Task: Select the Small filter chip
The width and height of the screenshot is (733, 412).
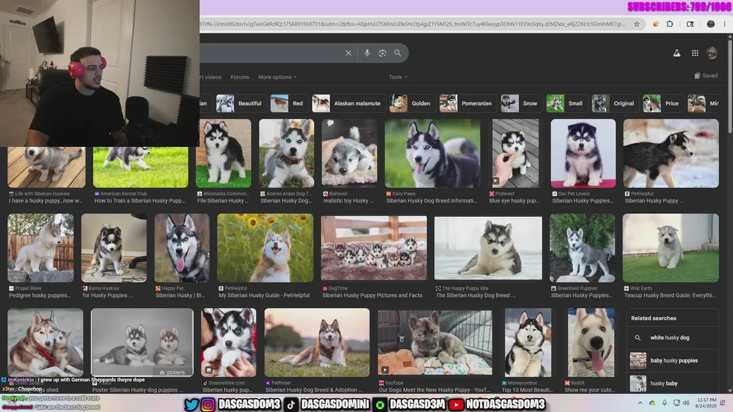Action: [566, 104]
